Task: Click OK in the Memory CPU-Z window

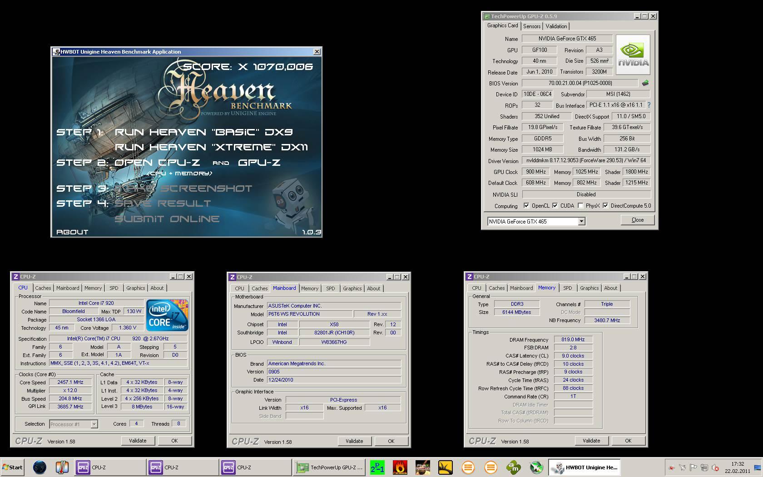Action: (628, 441)
